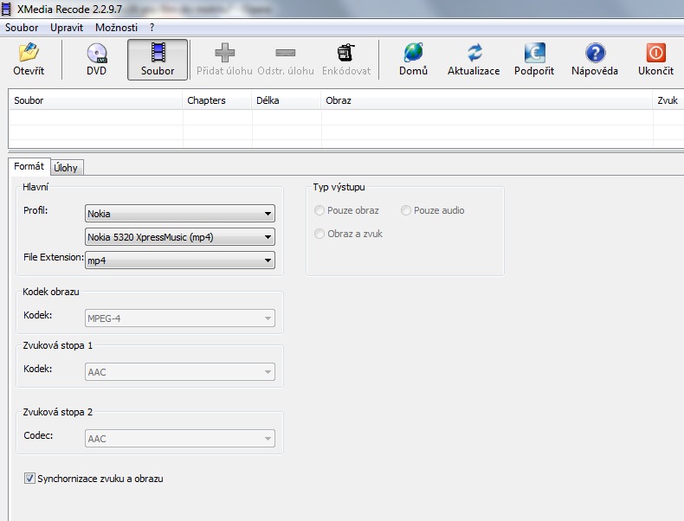Check for updates with Aktualizace
Screen dimensions: 684x521
point(474,60)
